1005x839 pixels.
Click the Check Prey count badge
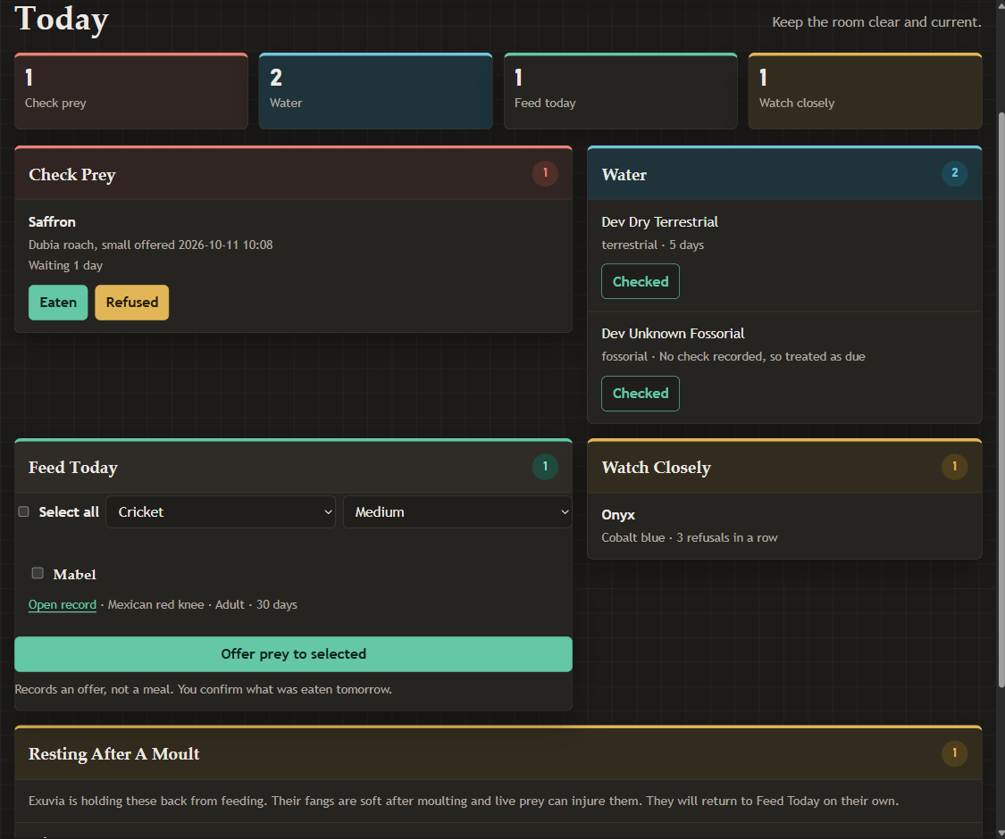(x=546, y=173)
